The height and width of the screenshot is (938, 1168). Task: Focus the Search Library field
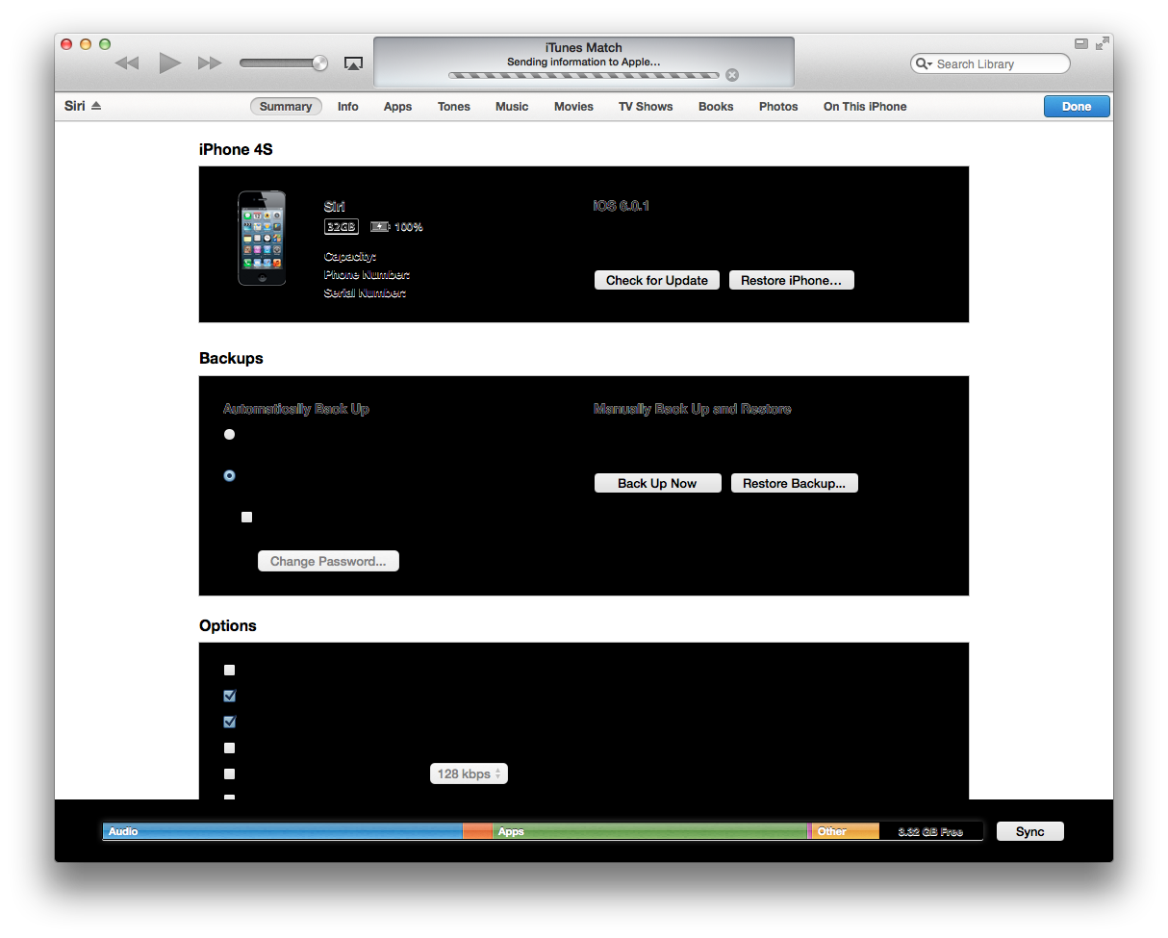coord(990,63)
